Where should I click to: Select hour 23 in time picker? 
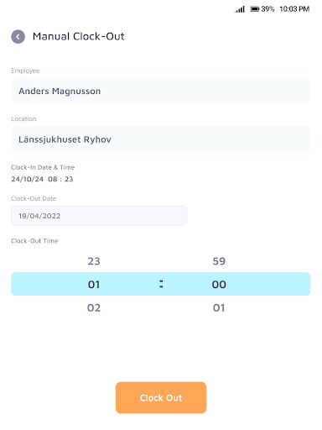click(x=94, y=261)
